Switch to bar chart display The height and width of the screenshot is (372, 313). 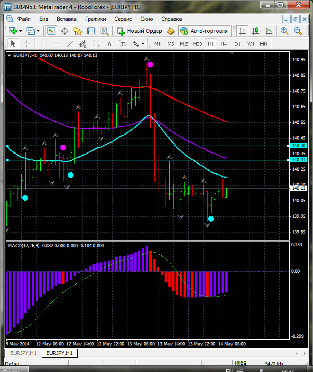click(242, 31)
